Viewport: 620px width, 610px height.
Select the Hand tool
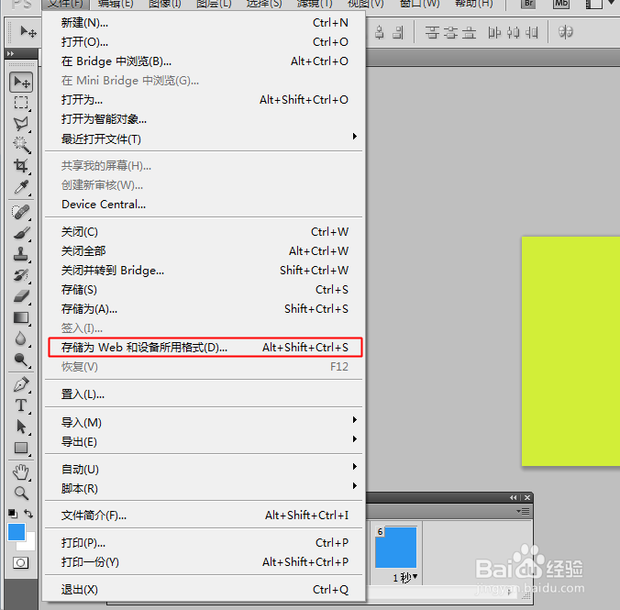tap(21, 471)
